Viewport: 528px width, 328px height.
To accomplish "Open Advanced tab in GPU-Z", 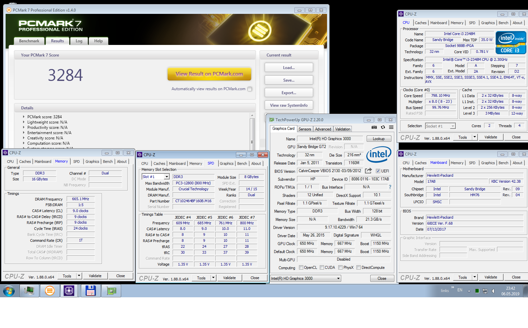I will [x=323, y=129].
